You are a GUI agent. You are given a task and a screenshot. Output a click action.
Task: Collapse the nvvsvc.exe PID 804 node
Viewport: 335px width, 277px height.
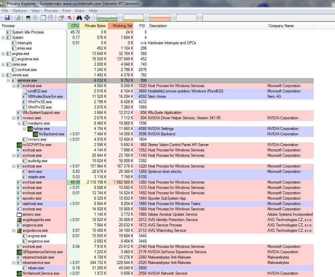[14, 118]
